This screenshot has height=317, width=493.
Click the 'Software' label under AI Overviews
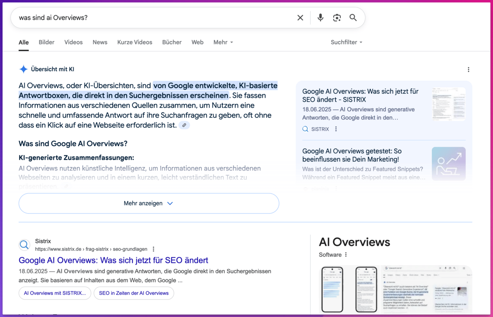point(330,255)
